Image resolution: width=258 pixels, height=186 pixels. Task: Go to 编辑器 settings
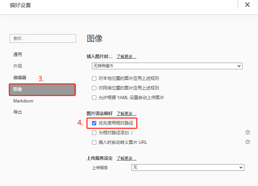20,78
